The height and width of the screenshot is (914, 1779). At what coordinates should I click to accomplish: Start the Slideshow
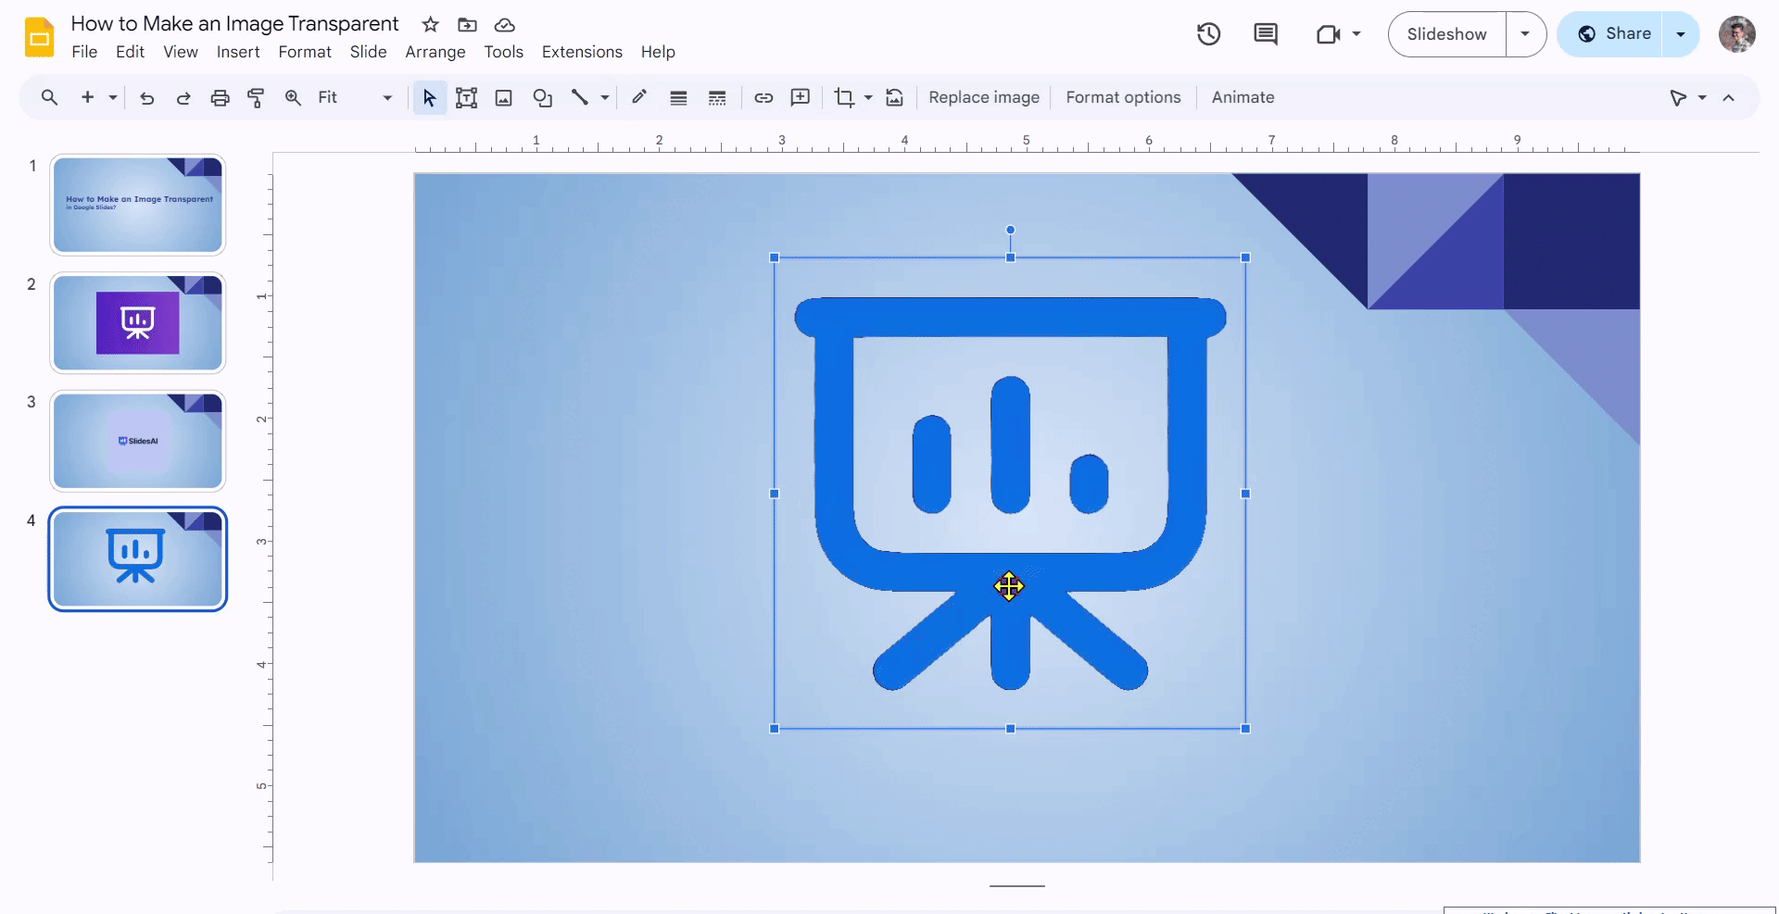coord(1445,34)
